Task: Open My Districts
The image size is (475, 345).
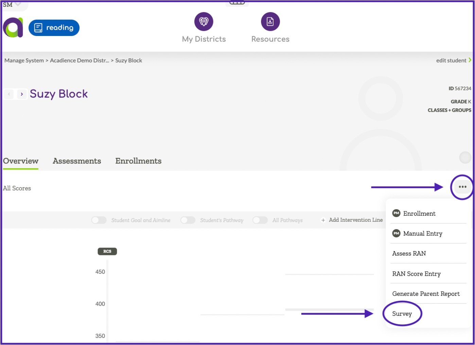Action: click(x=204, y=27)
